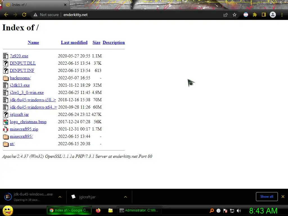288x216 pixels.
Task: Click Show all downloads button
Action: 267,197
